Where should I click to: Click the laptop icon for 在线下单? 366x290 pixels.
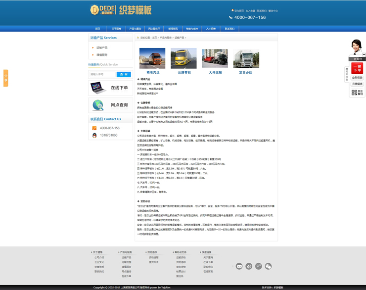[x=97, y=88]
